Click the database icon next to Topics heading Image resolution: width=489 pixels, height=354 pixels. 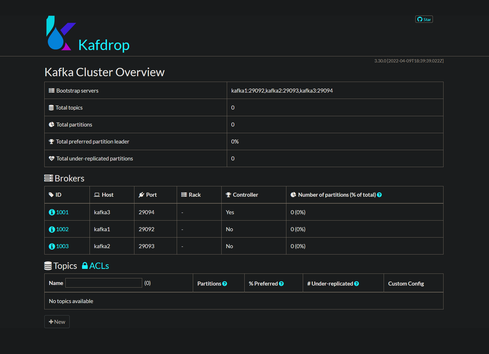click(x=48, y=266)
